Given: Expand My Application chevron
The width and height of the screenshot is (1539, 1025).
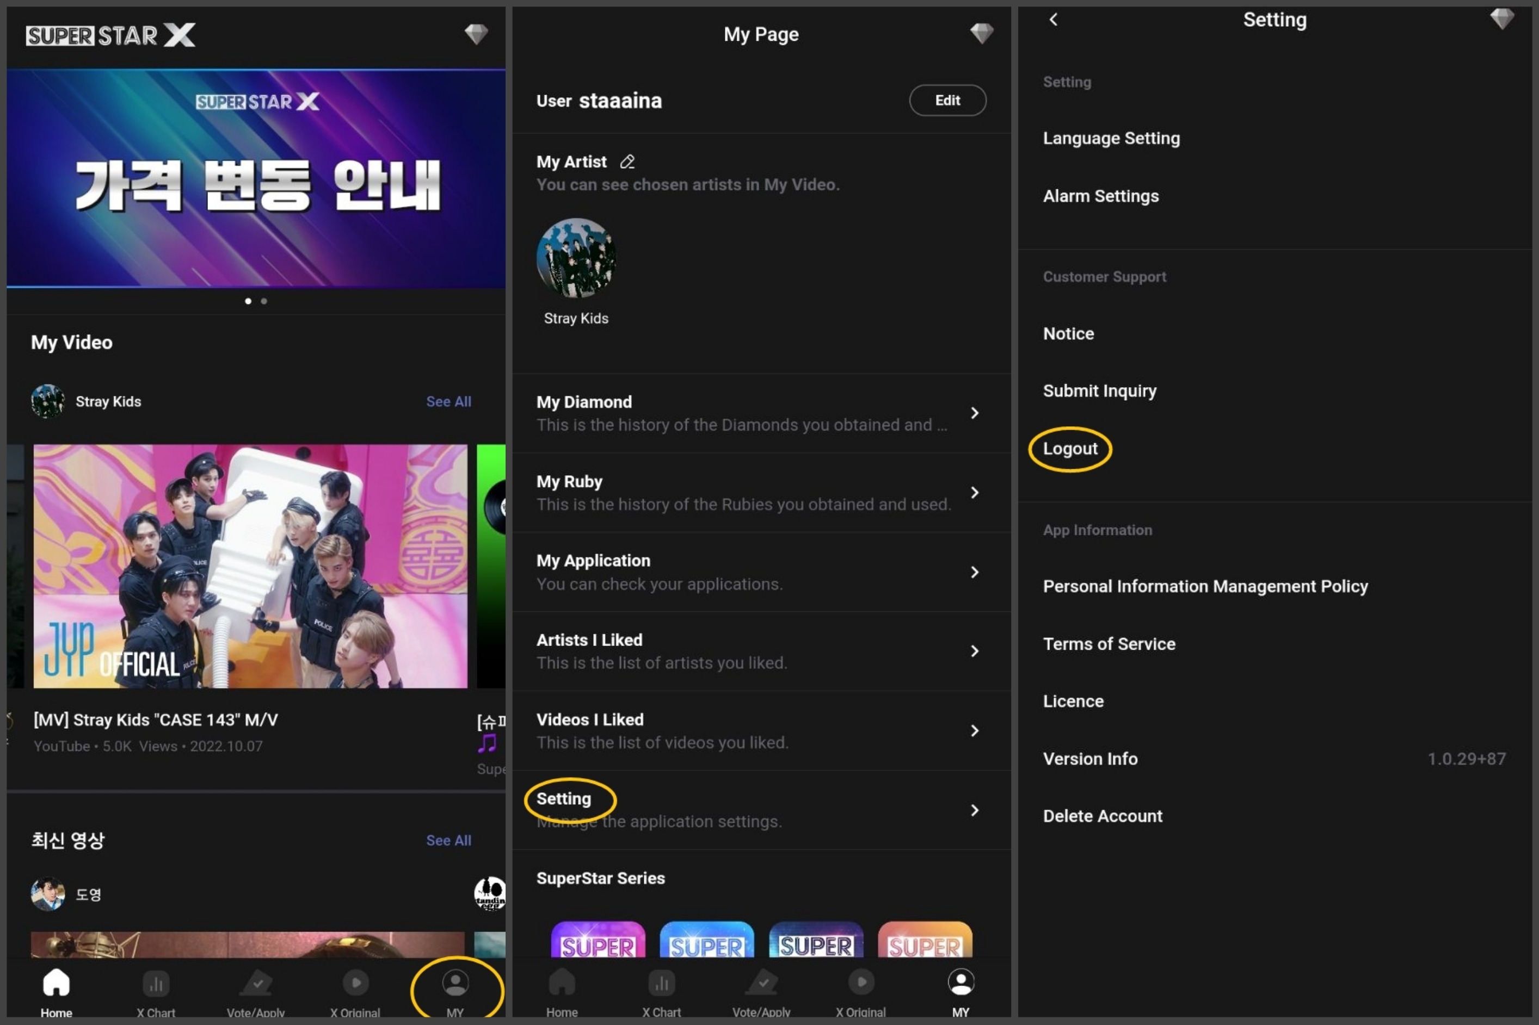Looking at the screenshot, I should (x=975, y=572).
